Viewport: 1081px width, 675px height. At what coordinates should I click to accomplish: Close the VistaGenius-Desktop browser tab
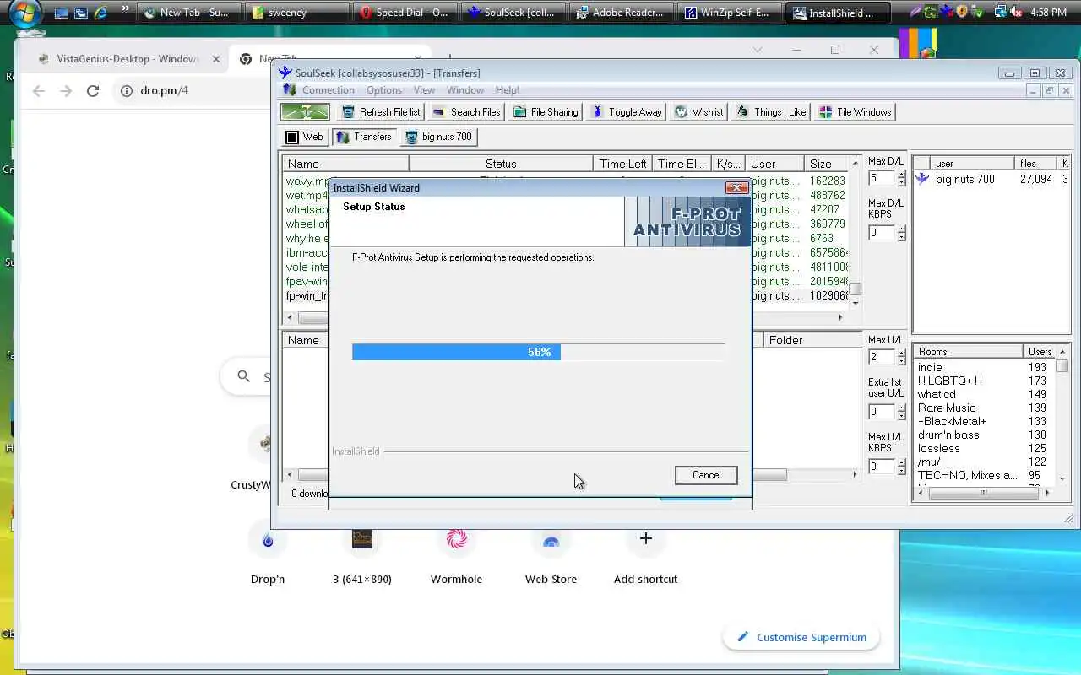[216, 59]
